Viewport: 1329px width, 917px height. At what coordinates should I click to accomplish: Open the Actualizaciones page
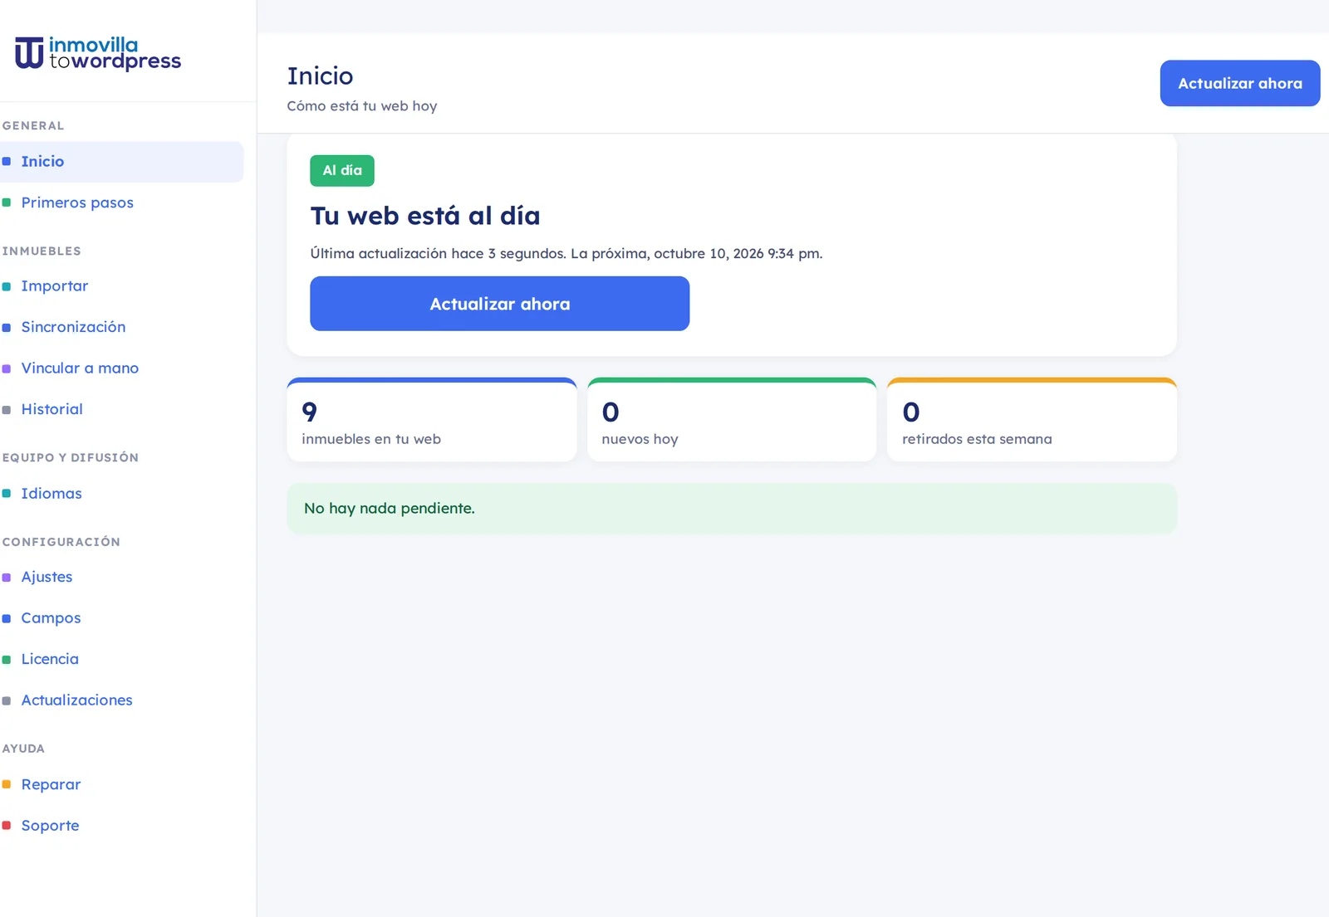pyautogui.click(x=121, y=700)
